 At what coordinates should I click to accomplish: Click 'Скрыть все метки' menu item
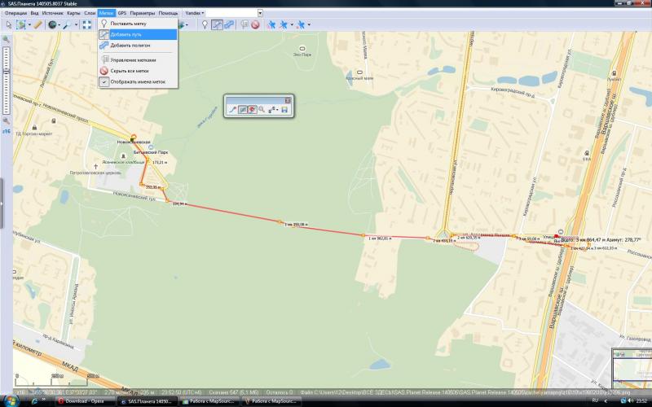[130, 71]
